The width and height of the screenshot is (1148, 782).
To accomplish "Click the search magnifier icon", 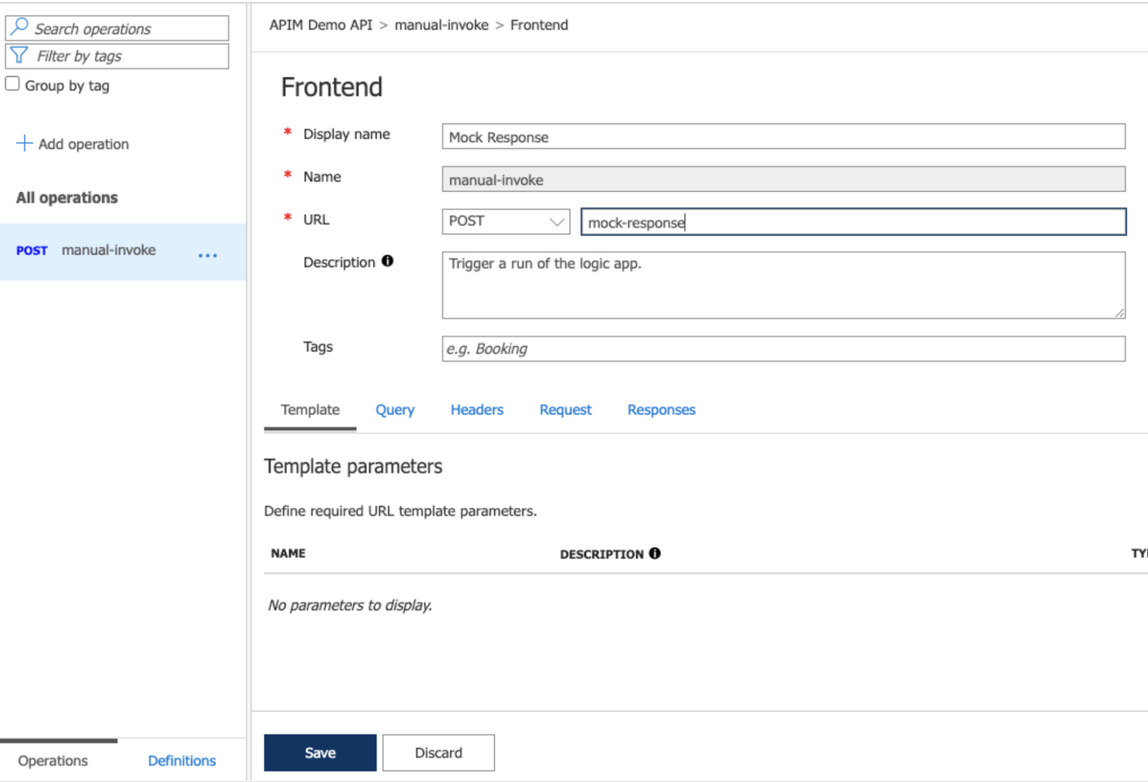I will click(x=20, y=27).
